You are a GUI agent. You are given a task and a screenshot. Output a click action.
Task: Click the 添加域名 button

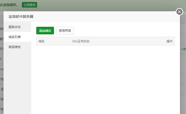point(45,31)
